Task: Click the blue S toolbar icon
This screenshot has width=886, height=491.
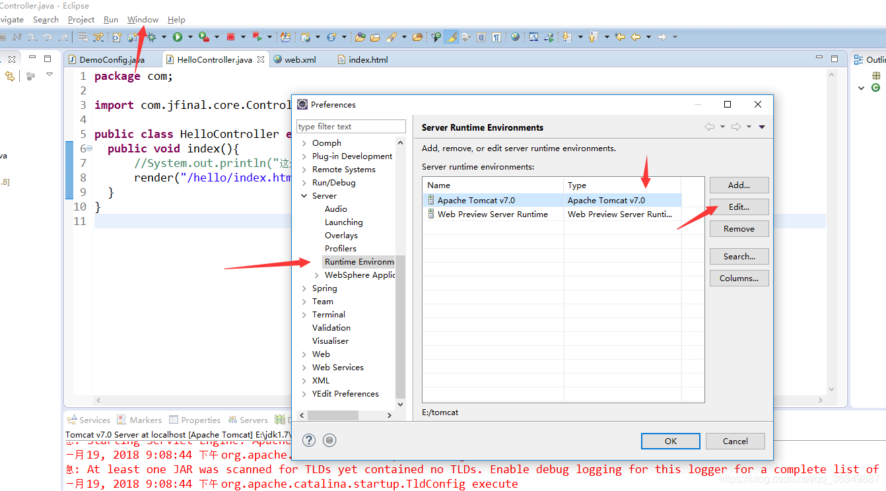Action: click(332, 37)
